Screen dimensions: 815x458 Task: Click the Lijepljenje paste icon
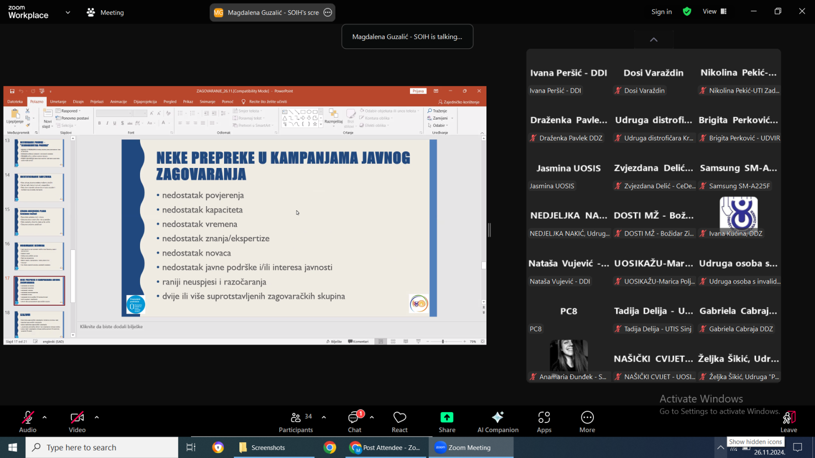tap(15, 113)
